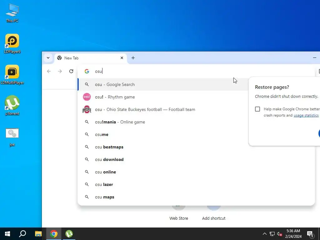The width and height of the screenshot is (320, 240).
Task: Choose Ohio State Buckeyes football suggestion
Action: pos(163,109)
